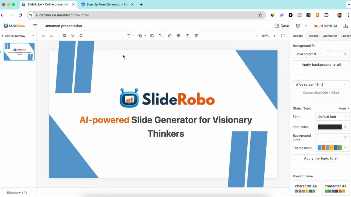The height and width of the screenshot is (197, 351).
Task: Bookmark page with the star icon
Action: pos(260,15)
